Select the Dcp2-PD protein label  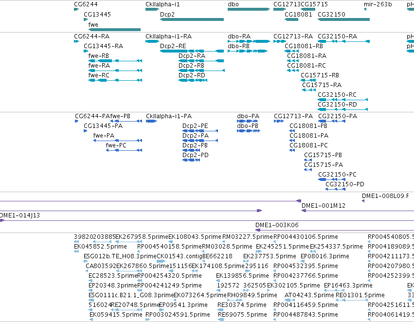click(x=196, y=155)
